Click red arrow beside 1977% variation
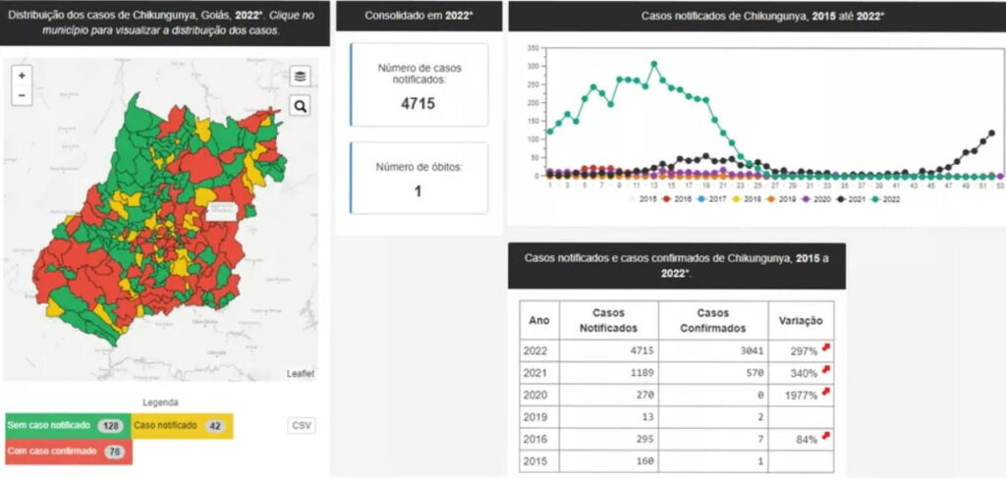Screen dimensions: 1006x478 (825, 392)
